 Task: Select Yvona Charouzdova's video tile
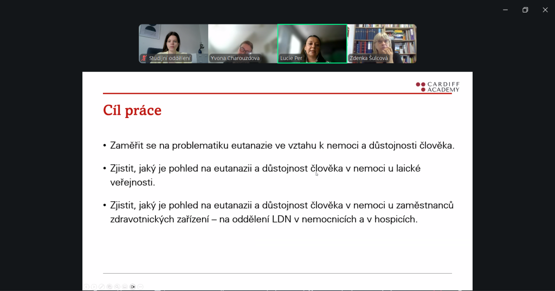pos(243,44)
